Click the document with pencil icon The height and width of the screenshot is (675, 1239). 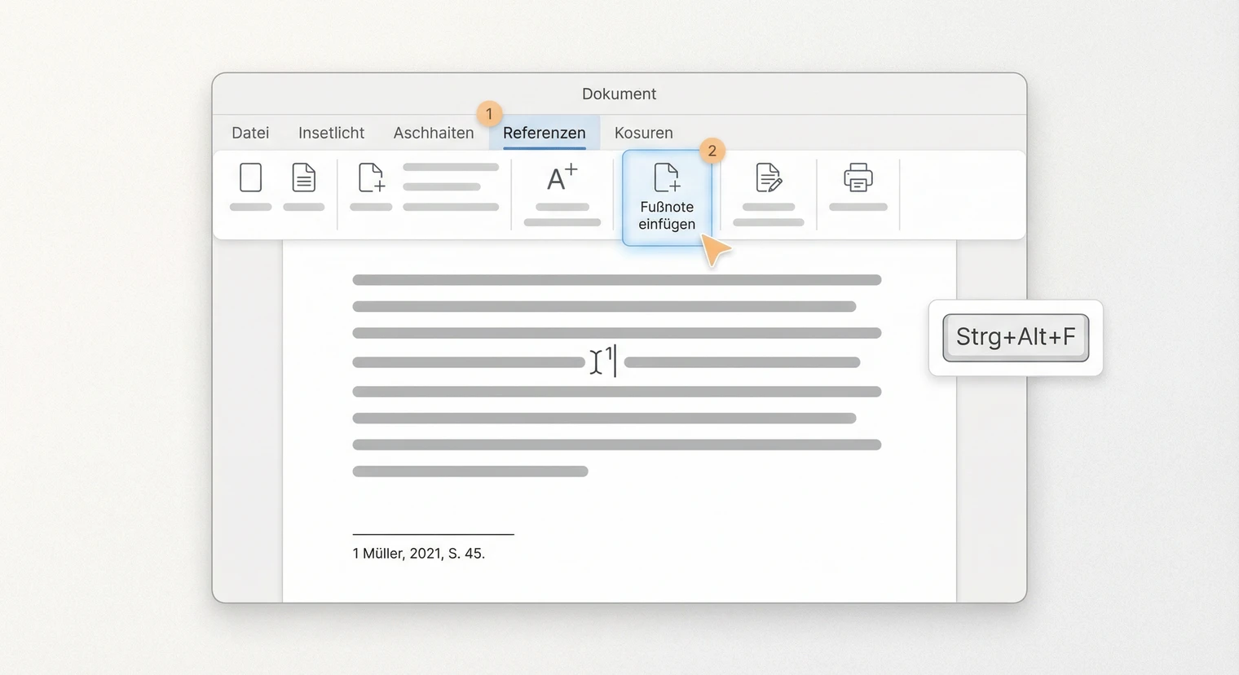[768, 178]
